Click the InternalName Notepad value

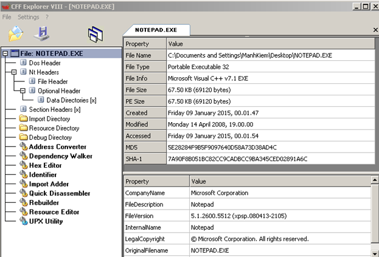click(280, 228)
